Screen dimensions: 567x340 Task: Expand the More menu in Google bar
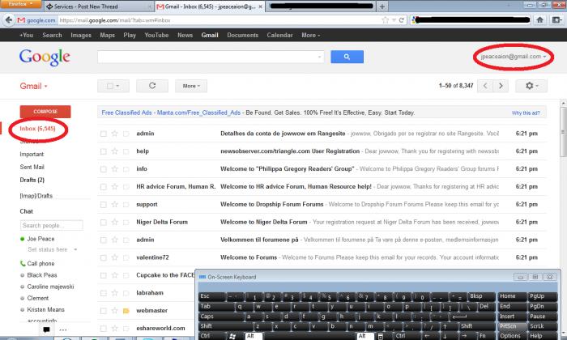pyautogui.click(x=310, y=35)
